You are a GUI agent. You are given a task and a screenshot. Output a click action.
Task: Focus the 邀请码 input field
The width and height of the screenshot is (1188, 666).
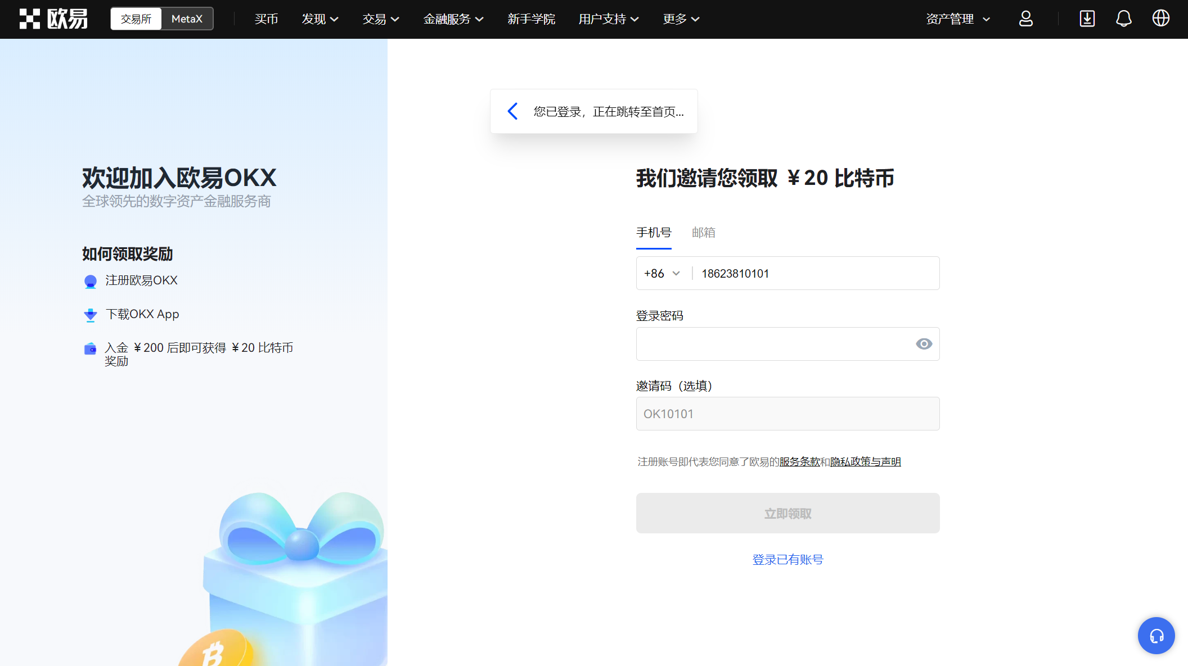(787, 414)
